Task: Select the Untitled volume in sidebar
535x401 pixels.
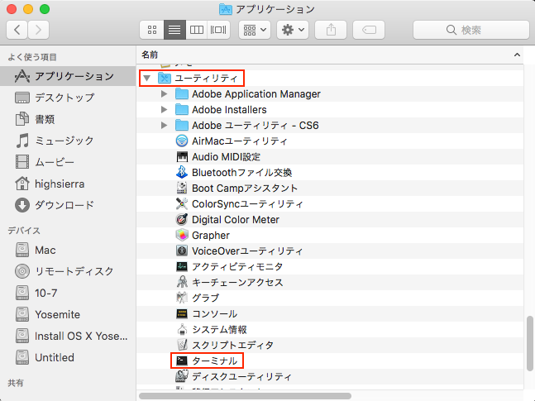Action: 68,358
